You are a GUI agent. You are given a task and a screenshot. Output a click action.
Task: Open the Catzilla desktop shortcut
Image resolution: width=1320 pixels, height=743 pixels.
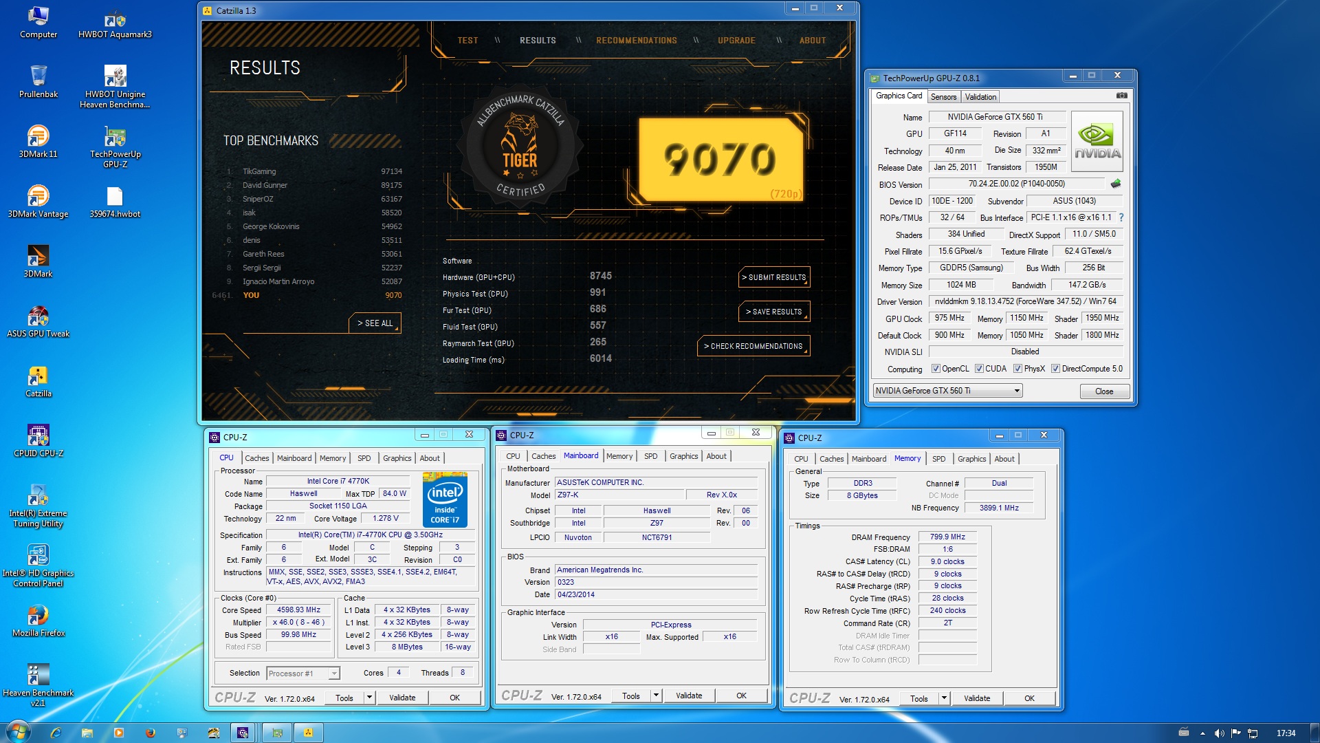click(38, 381)
